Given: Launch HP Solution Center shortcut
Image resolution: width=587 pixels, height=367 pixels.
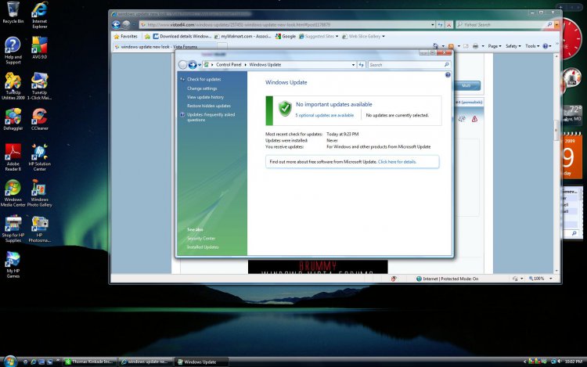Looking at the screenshot, I should click(x=39, y=157).
